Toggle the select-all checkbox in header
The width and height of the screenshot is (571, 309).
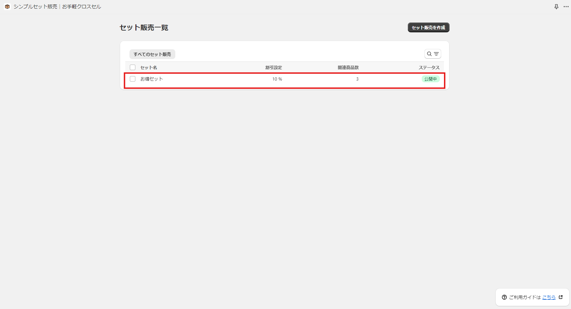click(x=133, y=67)
